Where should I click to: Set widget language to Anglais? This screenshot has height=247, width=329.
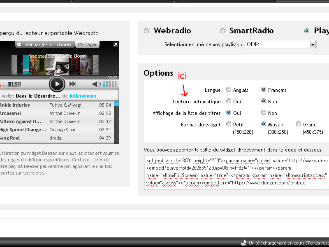[229, 90]
